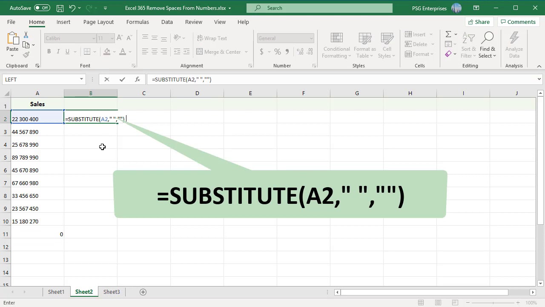
Task: Toggle AutoSave switch off/on
Action: point(42,8)
